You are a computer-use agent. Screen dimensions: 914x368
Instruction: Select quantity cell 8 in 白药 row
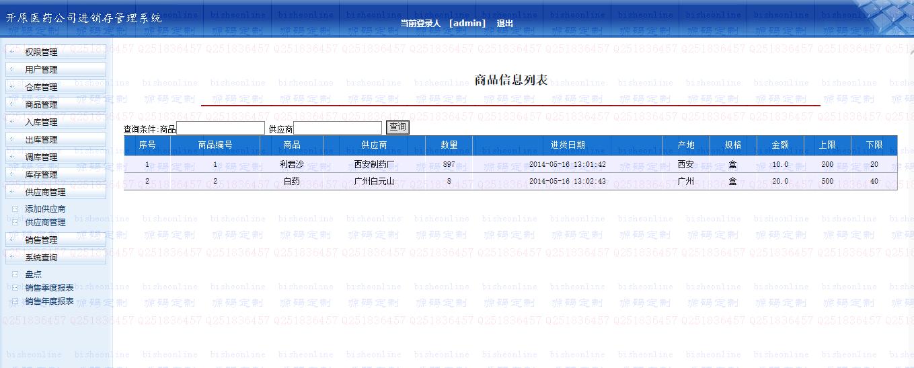click(x=449, y=181)
